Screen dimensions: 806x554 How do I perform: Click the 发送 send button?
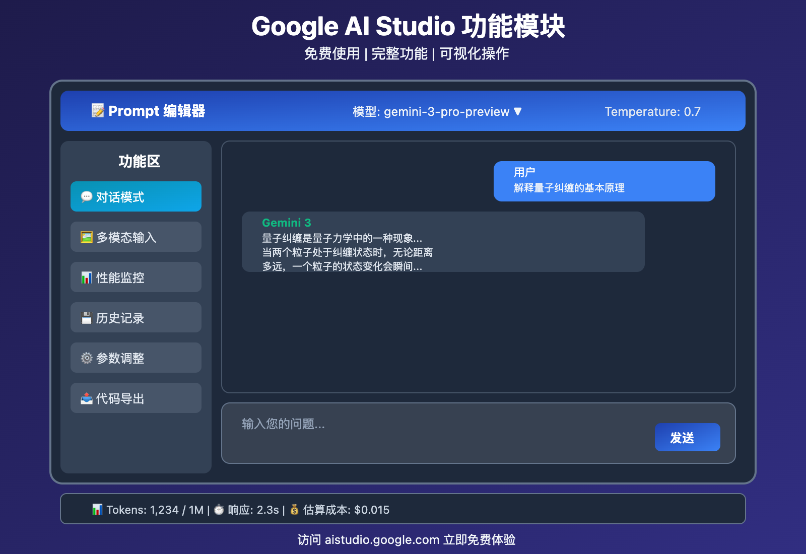[687, 437]
